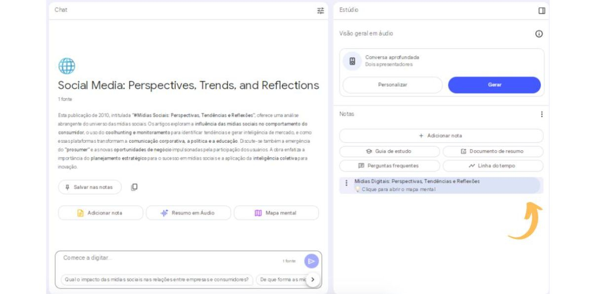The height and width of the screenshot is (294, 596).
Task: Open Guia de estudo
Action: coord(389,151)
